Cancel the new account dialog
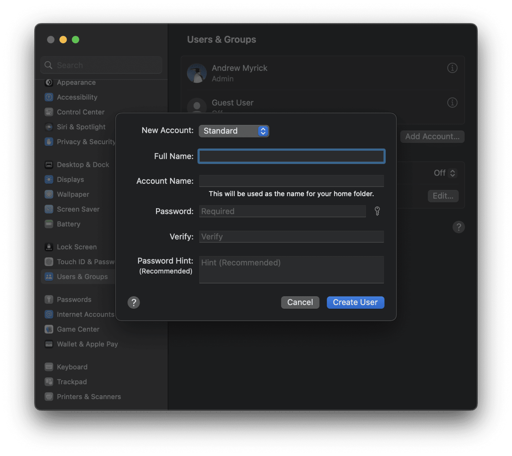This screenshot has width=512, height=456. coord(300,302)
